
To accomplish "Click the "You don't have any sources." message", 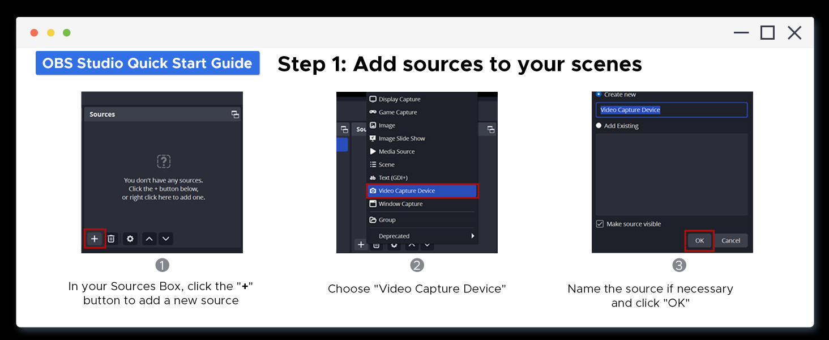I will pos(163,180).
